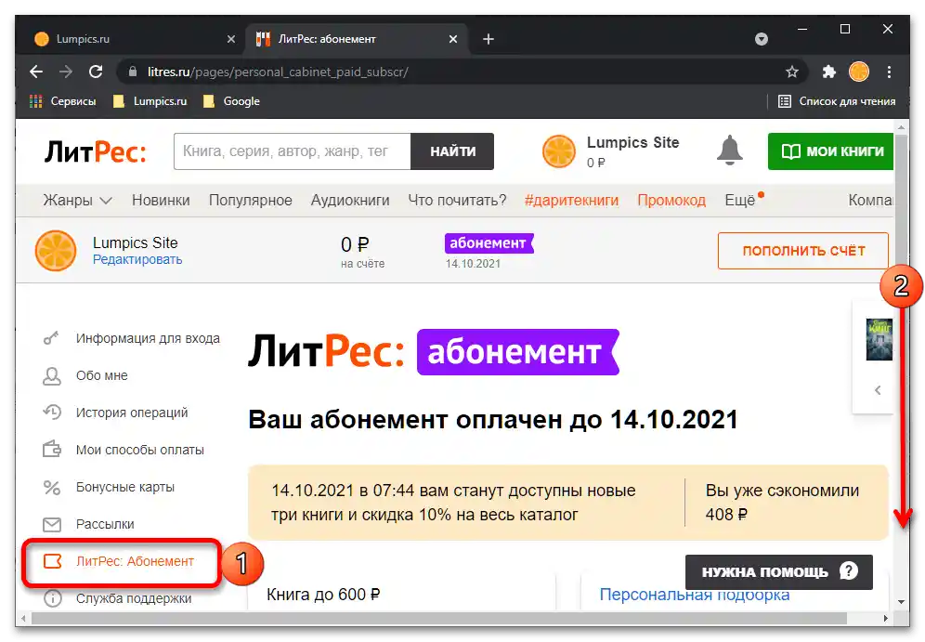Open the Промокод menu link
The image size is (925, 642).
pos(671,201)
